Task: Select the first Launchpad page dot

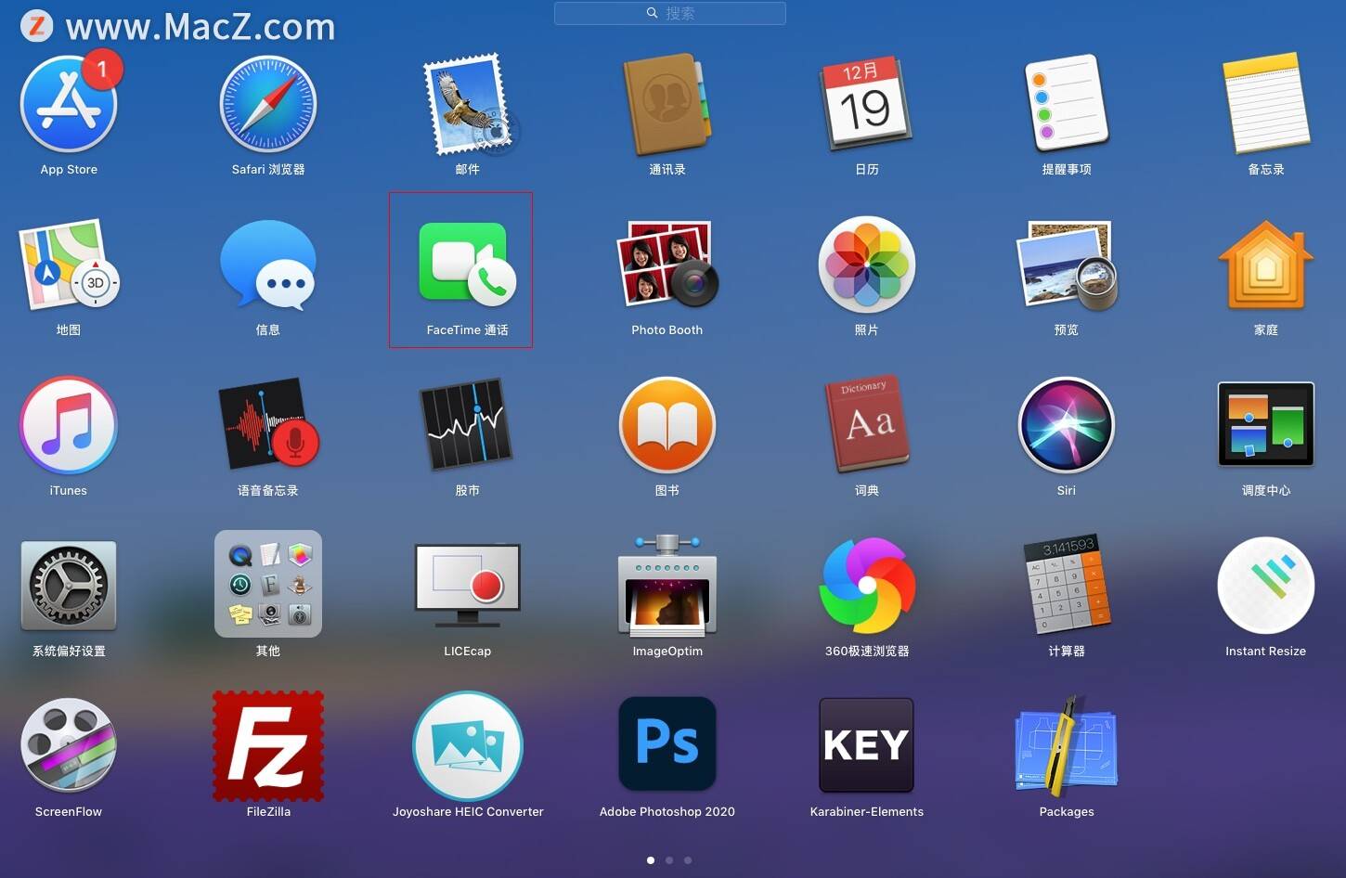Action: point(651,860)
